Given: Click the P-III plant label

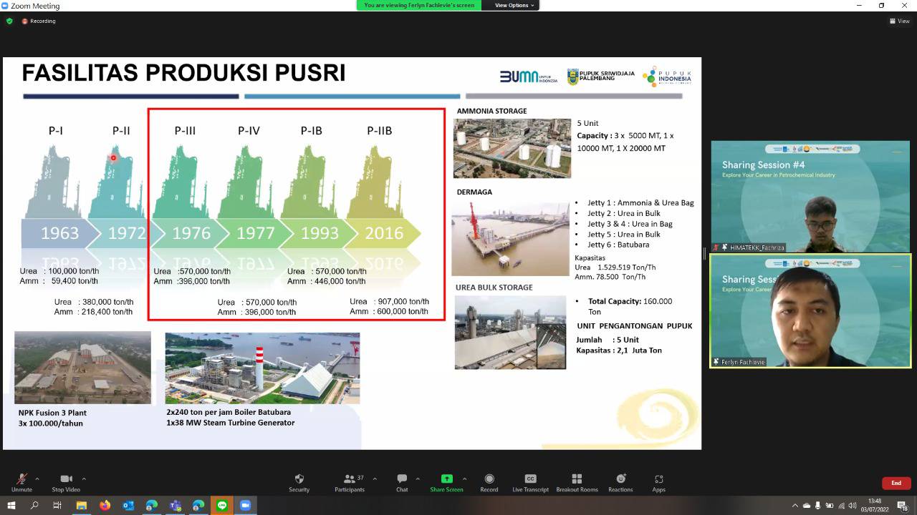Looking at the screenshot, I should click(185, 131).
